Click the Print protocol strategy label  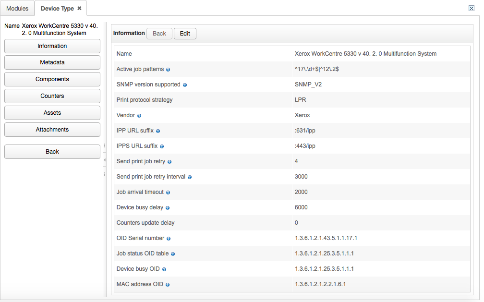tap(145, 100)
